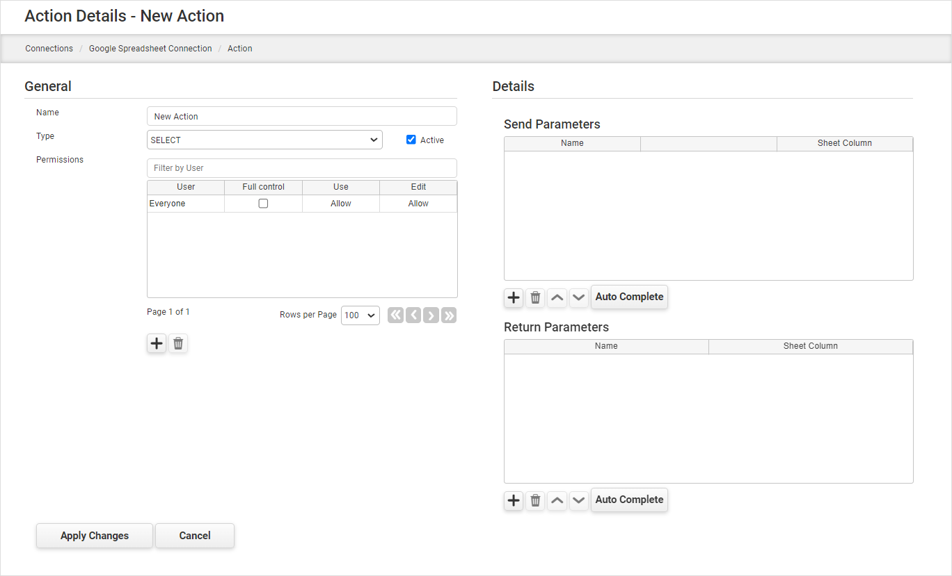The image size is (952, 576).
Task: Move Return Parameter down with arrow
Action: point(579,500)
